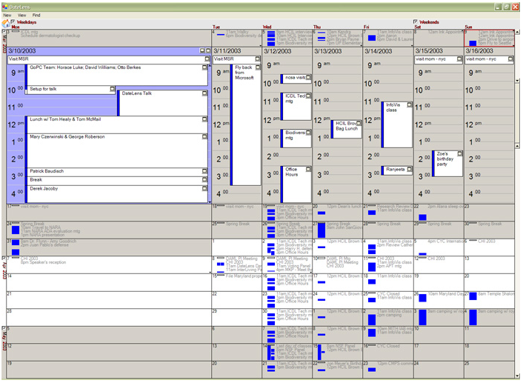Select the Office Hours appointment on 3/12
The height and width of the screenshot is (383, 523).
click(296, 184)
